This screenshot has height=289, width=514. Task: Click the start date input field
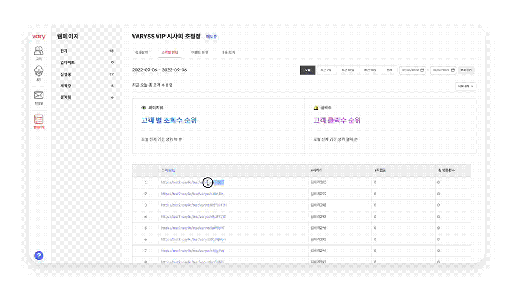(412, 70)
